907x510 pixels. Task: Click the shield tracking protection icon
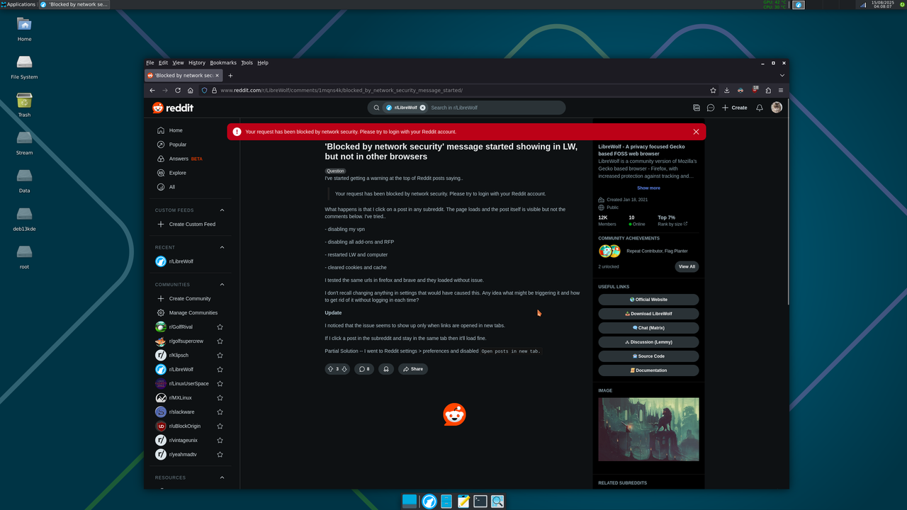click(204, 91)
